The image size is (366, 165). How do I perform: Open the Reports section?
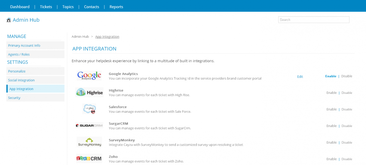coord(116,7)
